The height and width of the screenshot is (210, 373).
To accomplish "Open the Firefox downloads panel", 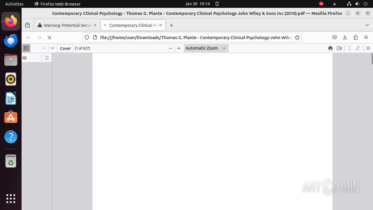I will [x=345, y=38].
